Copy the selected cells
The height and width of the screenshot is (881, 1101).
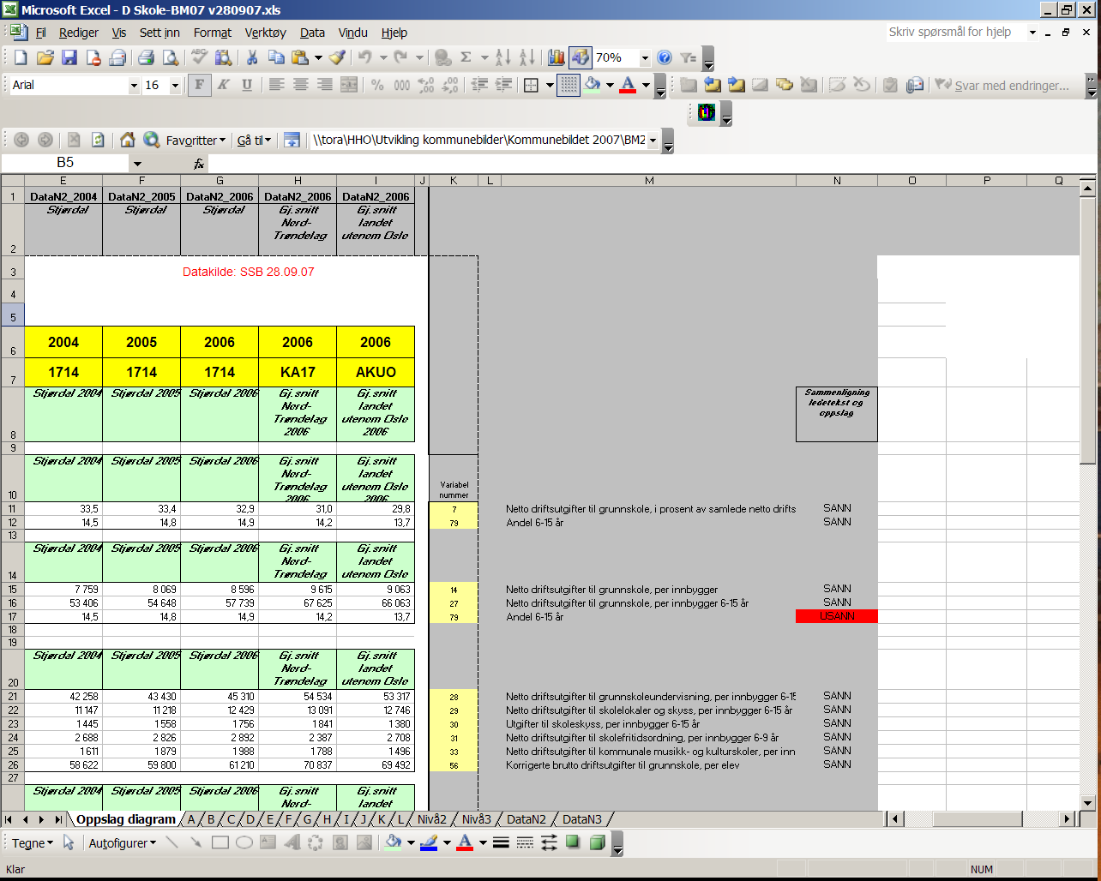pos(276,58)
